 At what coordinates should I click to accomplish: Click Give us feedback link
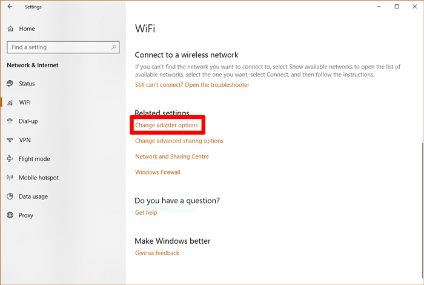(x=157, y=253)
